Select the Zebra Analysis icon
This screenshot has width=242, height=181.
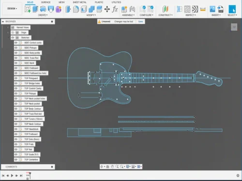tap(195, 9)
